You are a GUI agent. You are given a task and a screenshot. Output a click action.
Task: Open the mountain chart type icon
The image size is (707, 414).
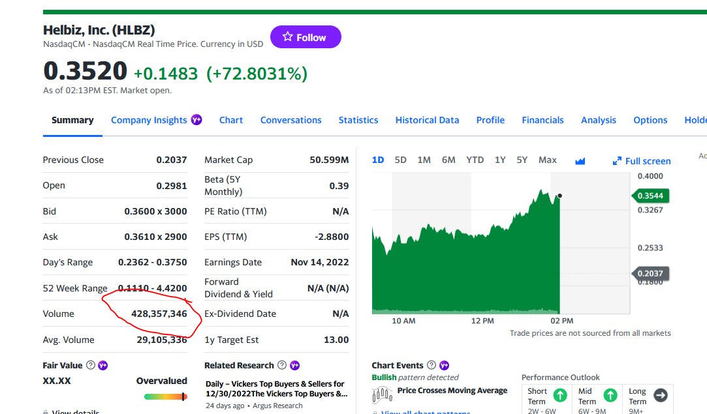(580, 161)
